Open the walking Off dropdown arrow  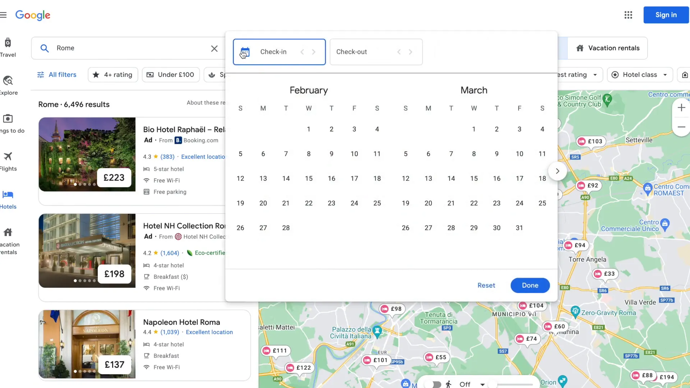tap(482, 384)
